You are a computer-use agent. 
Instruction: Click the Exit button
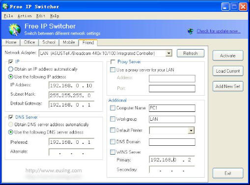[228, 173]
